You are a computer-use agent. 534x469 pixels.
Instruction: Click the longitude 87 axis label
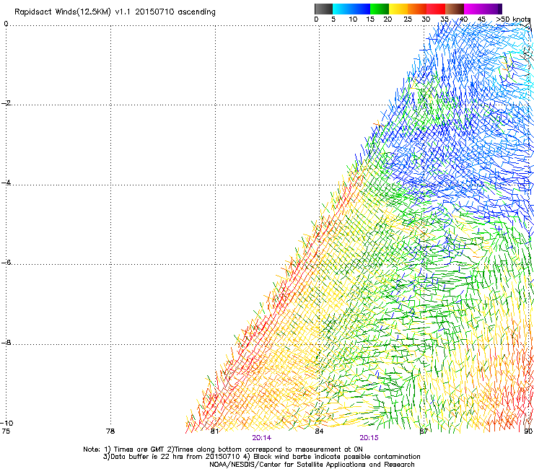424,431
